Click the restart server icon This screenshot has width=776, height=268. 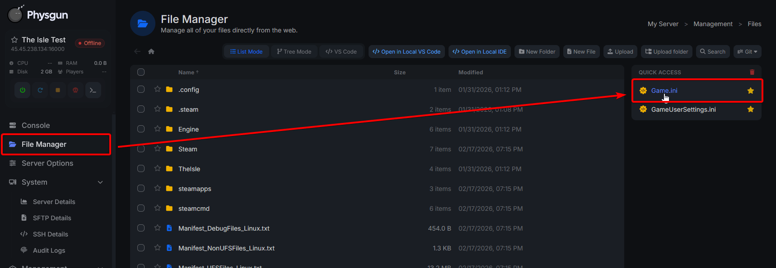[x=40, y=90]
